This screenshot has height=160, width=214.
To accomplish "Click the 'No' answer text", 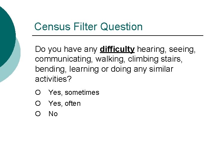I will point(53,114).
